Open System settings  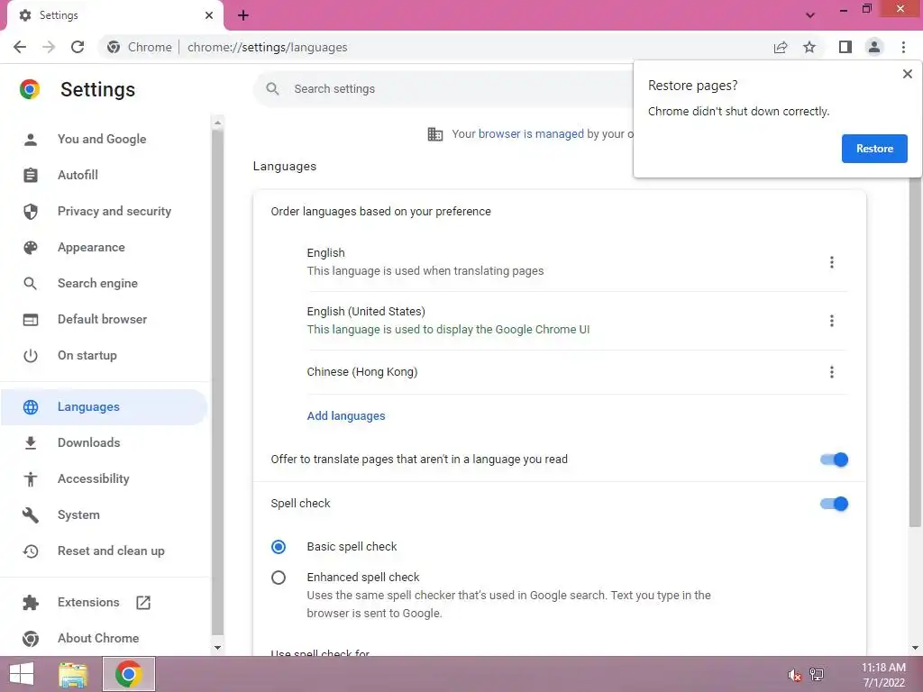pyautogui.click(x=79, y=514)
